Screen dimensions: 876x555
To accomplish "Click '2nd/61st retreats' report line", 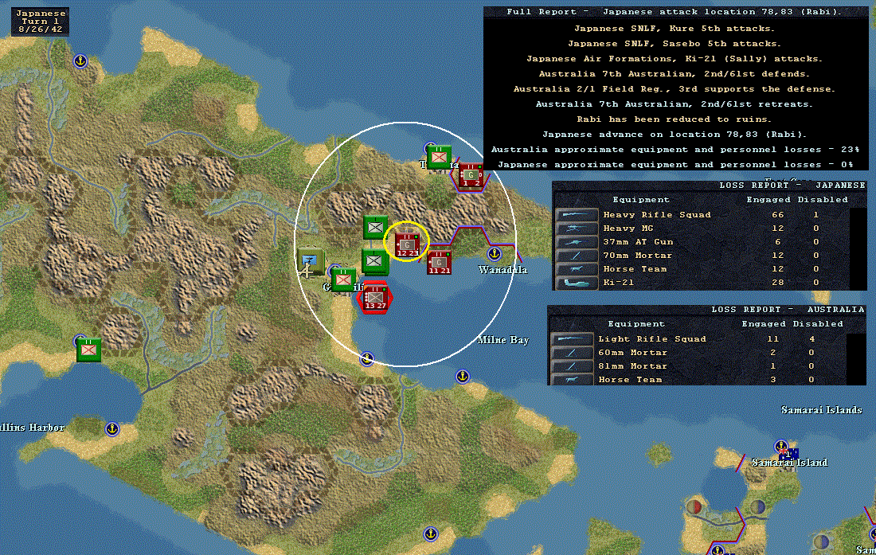I will (x=675, y=104).
